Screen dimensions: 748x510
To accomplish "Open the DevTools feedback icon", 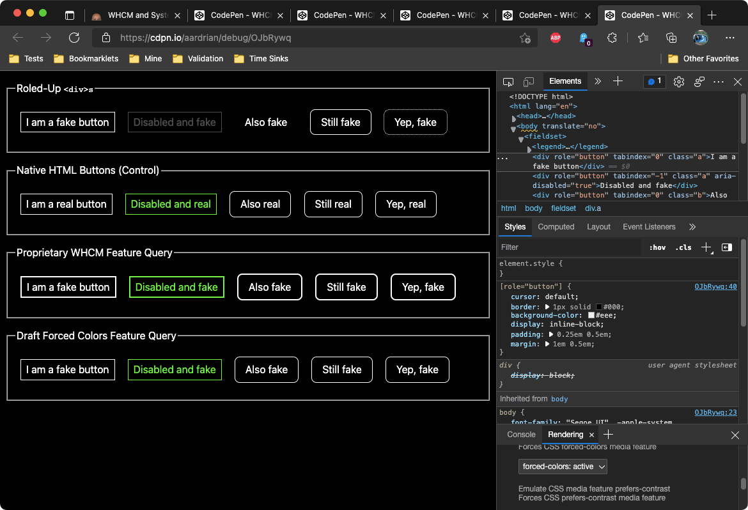I will coord(699,82).
